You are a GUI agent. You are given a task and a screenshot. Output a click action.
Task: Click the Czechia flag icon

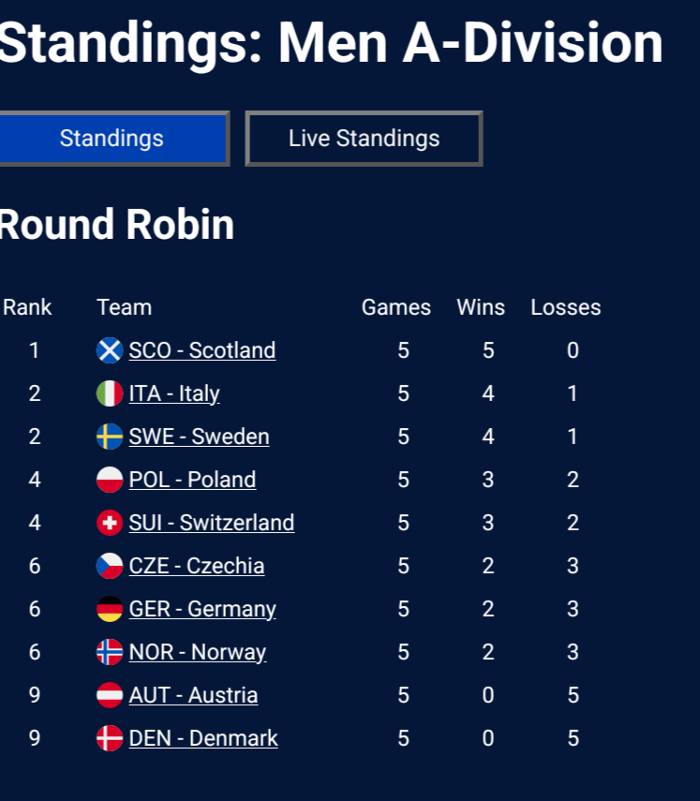click(x=110, y=566)
